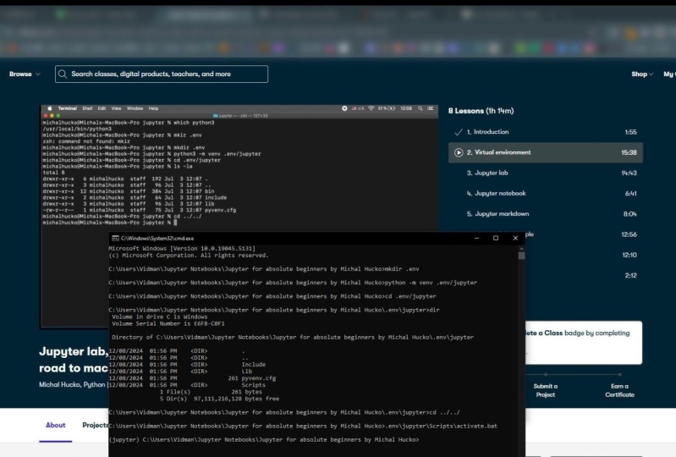Click the 15:38 duration of Virtual environment

(x=629, y=152)
